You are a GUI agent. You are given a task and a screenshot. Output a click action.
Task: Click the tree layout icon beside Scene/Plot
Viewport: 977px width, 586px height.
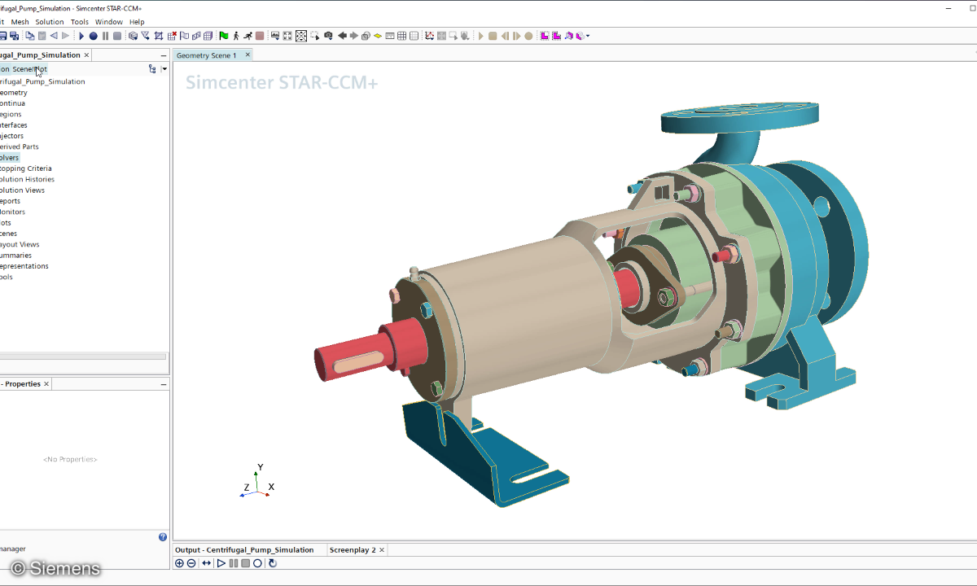tap(152, 69)
